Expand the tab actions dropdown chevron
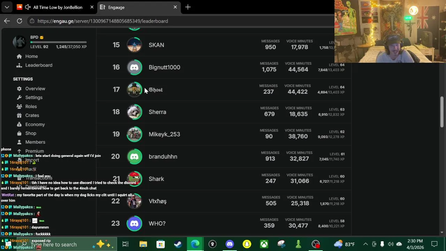This screenshot has height=251, width=446. point(7,7)
